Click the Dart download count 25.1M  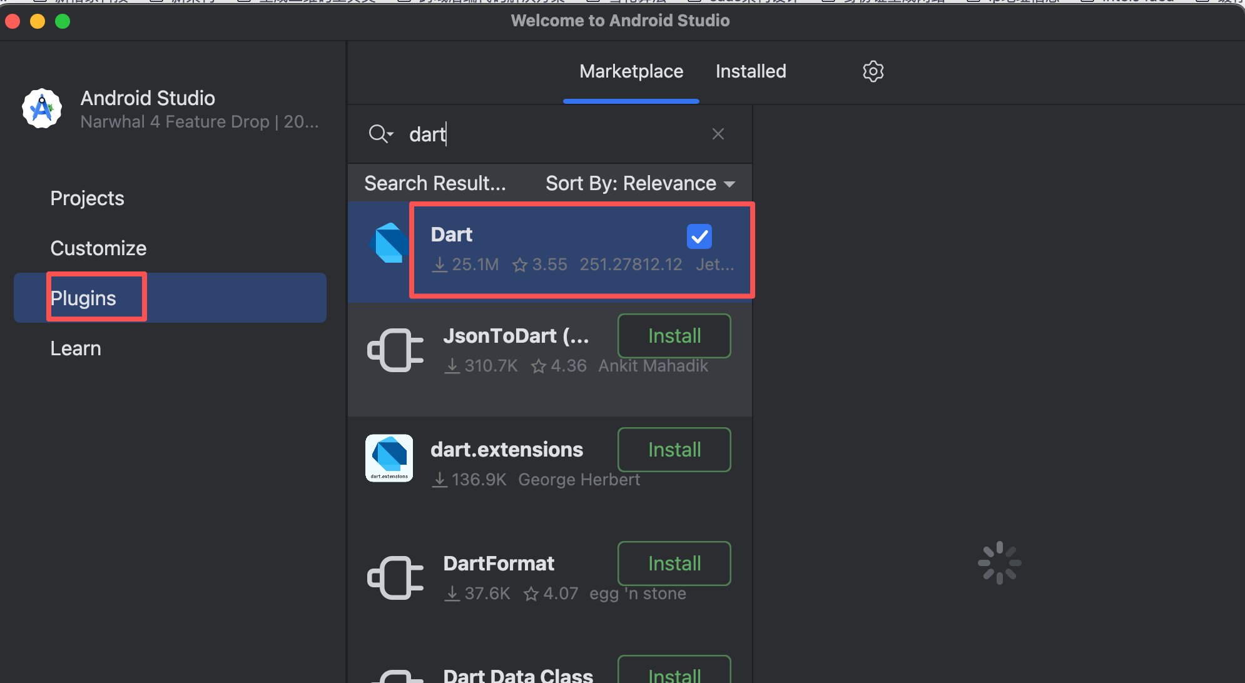click(466, 265)
